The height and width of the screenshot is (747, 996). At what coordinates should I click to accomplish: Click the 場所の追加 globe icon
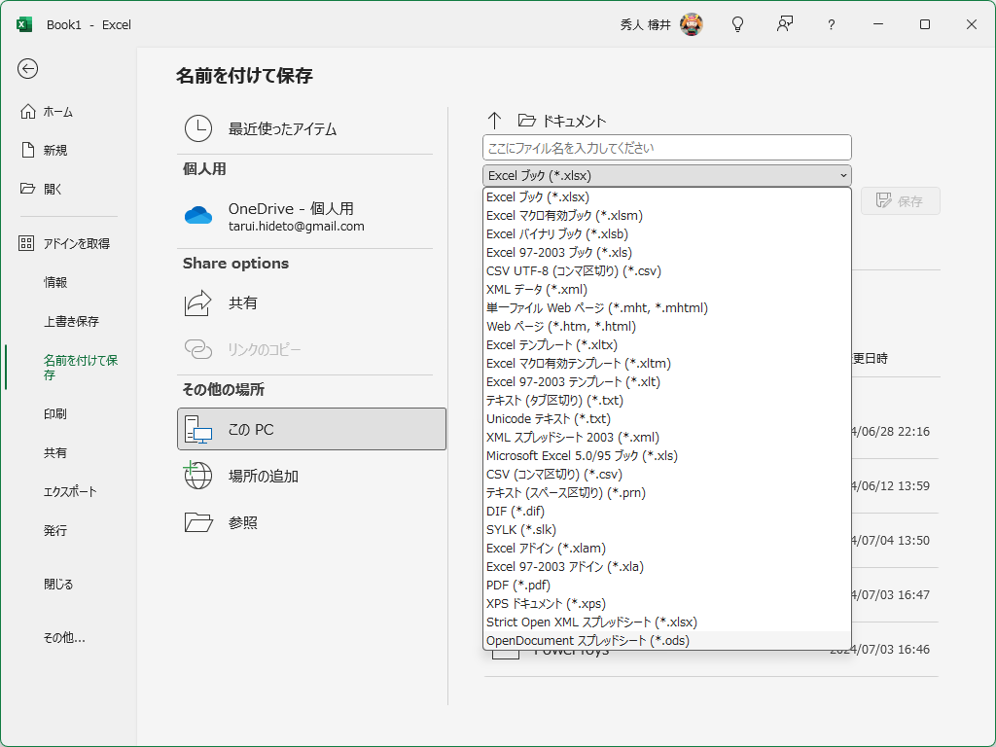click(198, 477)
